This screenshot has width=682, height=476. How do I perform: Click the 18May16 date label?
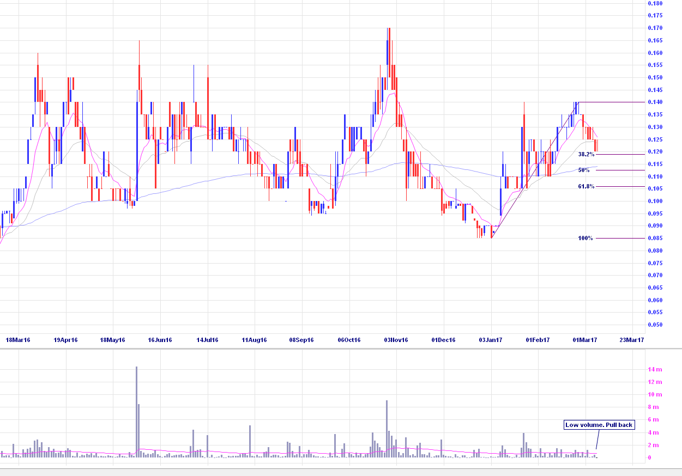[x=112, y=340]
